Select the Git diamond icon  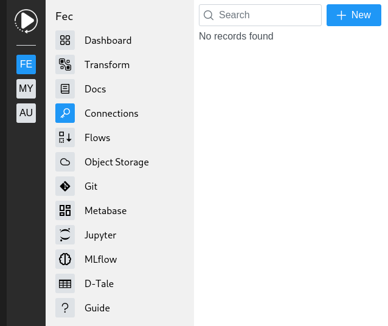click(65, 187)
